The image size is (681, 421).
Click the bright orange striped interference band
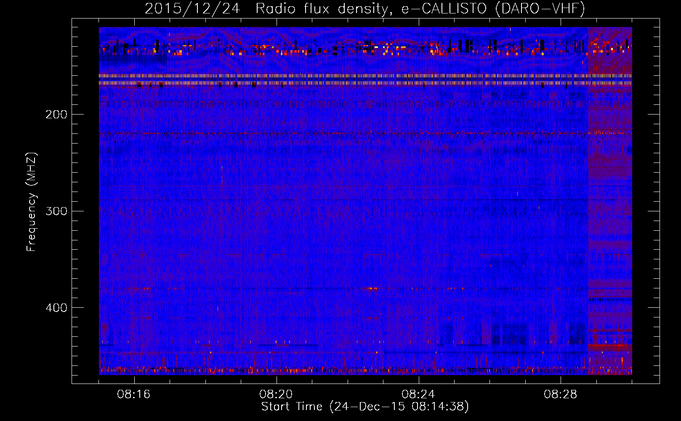[x=365, y=80]
